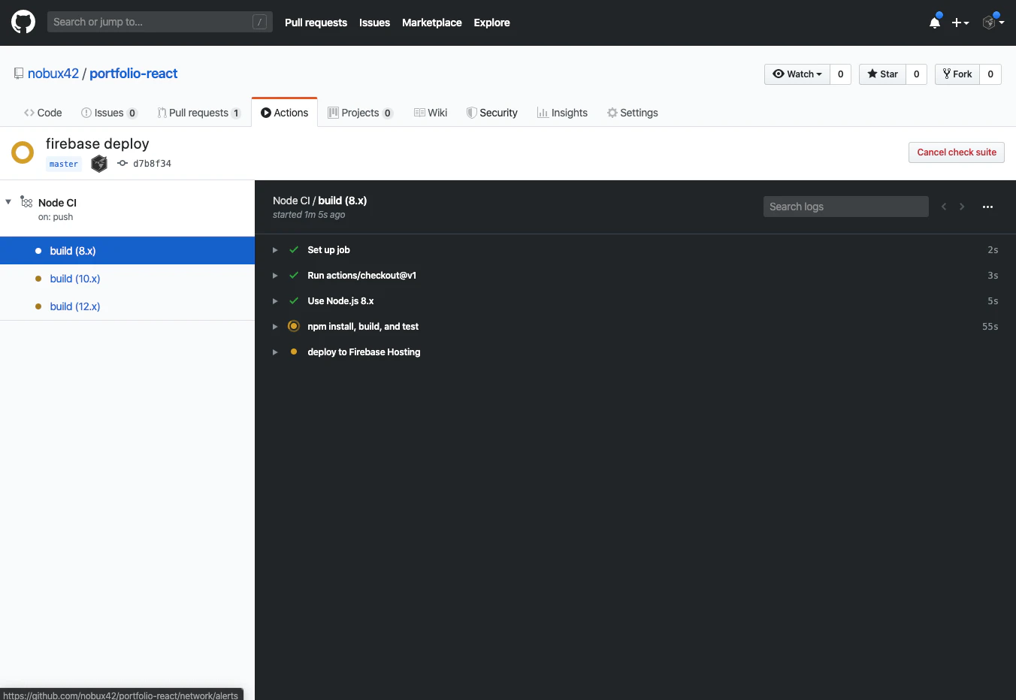The image size is (1016, 700).
Task: Click the Cancel check suite button
Action: (x=957, y=152)
